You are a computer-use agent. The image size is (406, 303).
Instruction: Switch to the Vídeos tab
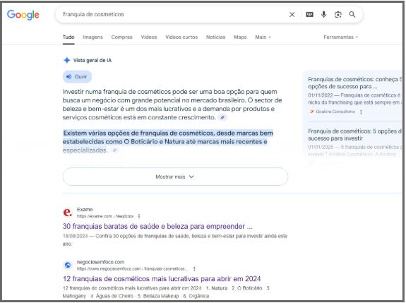click(x=149, y=37)
